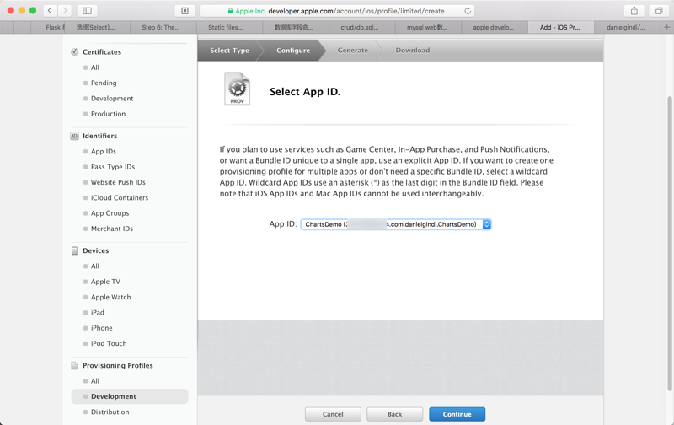Click the Identifiers section header
This screenshot has height=425, width=674.
99,136
